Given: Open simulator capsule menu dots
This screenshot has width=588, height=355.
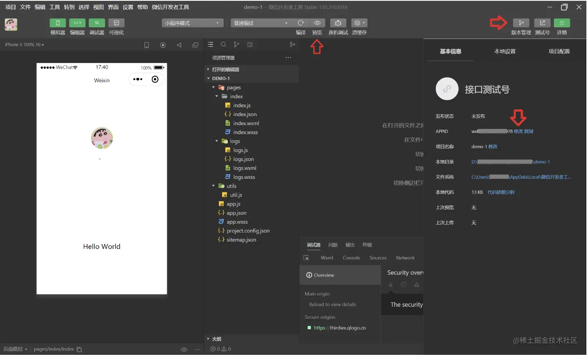Looking at the screenshot, I should (x=138, y=80).
